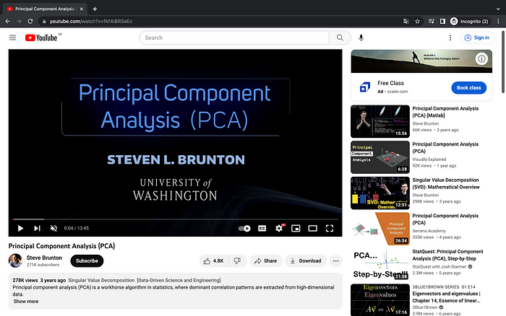This screenshot has height=316, width=506.
Task: Download the video
Action: pyautogui.click(x=306, y=261)
